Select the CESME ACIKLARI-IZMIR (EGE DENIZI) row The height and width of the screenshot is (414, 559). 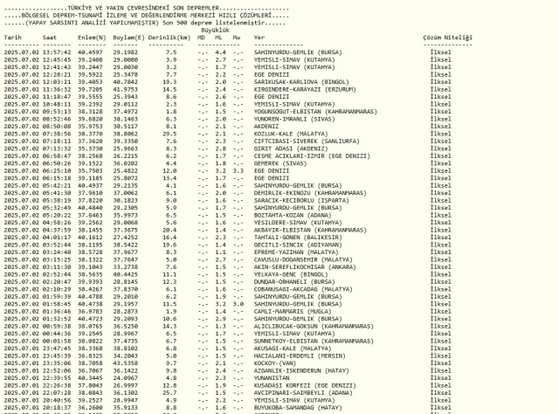tap(301, 156)
